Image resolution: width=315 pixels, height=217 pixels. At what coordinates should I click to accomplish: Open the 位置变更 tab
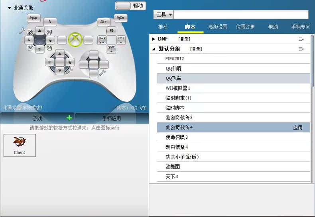(246, 27)
